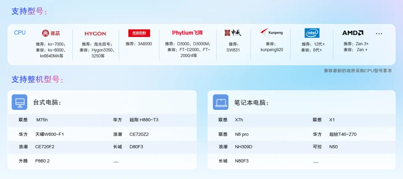Viewport: 403px width, 179px height.
Task: Click the 联想 M75h desktop entry
Action: coord(42,120)
